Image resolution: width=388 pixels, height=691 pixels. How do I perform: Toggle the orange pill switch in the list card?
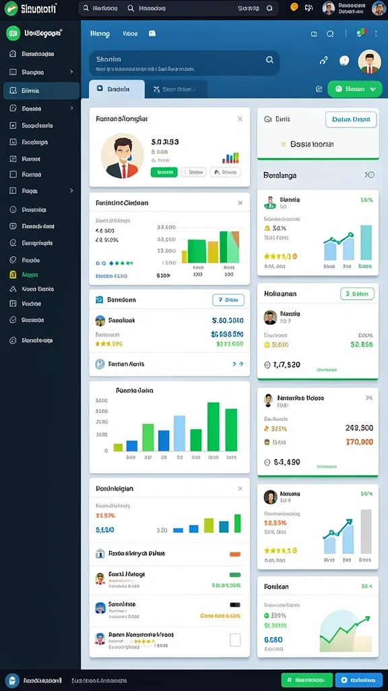[x=235, y=554]
